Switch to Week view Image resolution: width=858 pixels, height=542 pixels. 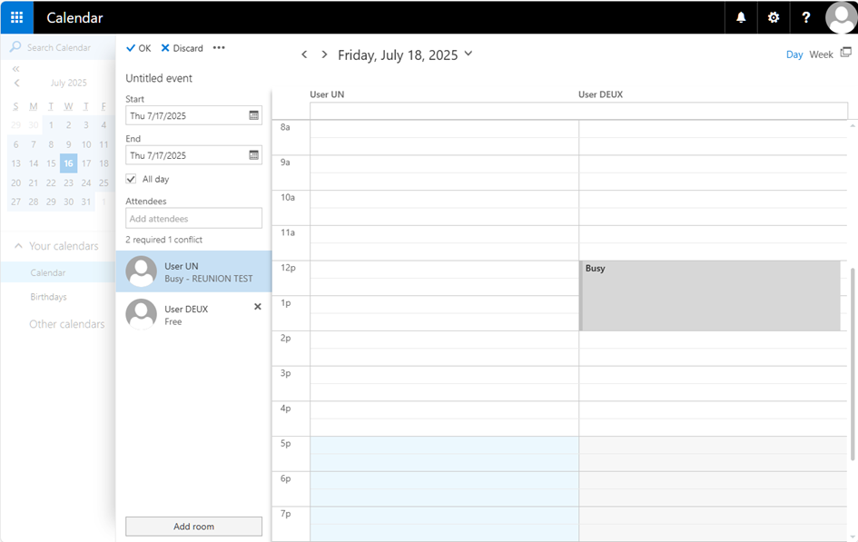[x=821, y=54]
